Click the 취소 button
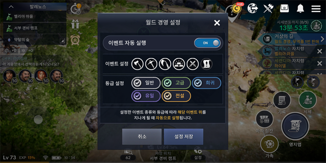This screenshot has width=326, height=163. tap(142, 137)
